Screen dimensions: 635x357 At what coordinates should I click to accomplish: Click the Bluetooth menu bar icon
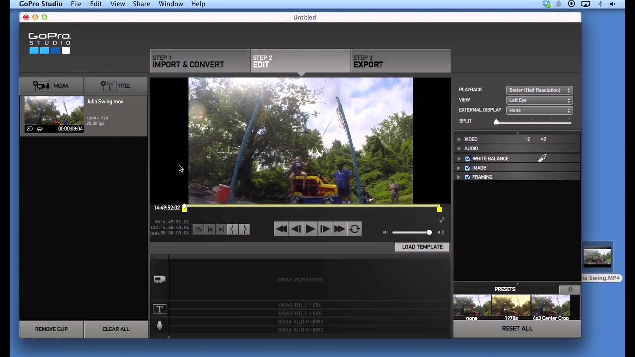pos(600,4)
